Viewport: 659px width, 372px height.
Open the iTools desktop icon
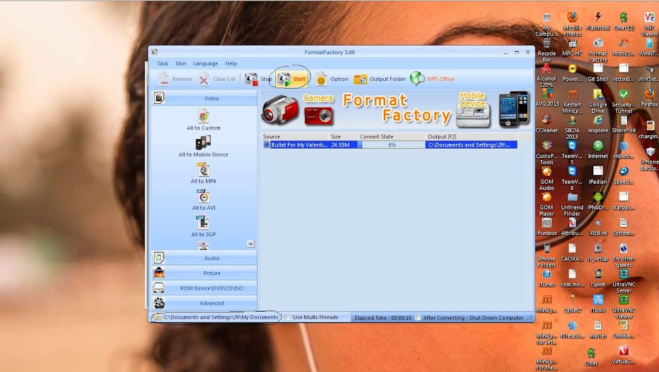pyautogui.click(x=598, y=303)
